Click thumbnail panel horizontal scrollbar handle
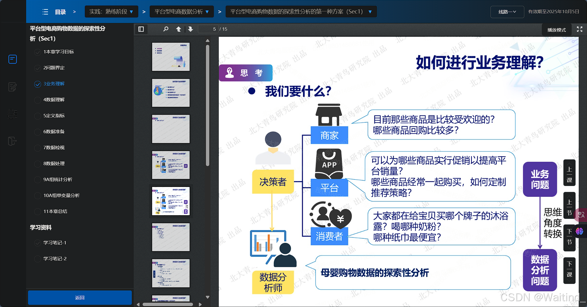587x307 pixels. pos(168,305)
